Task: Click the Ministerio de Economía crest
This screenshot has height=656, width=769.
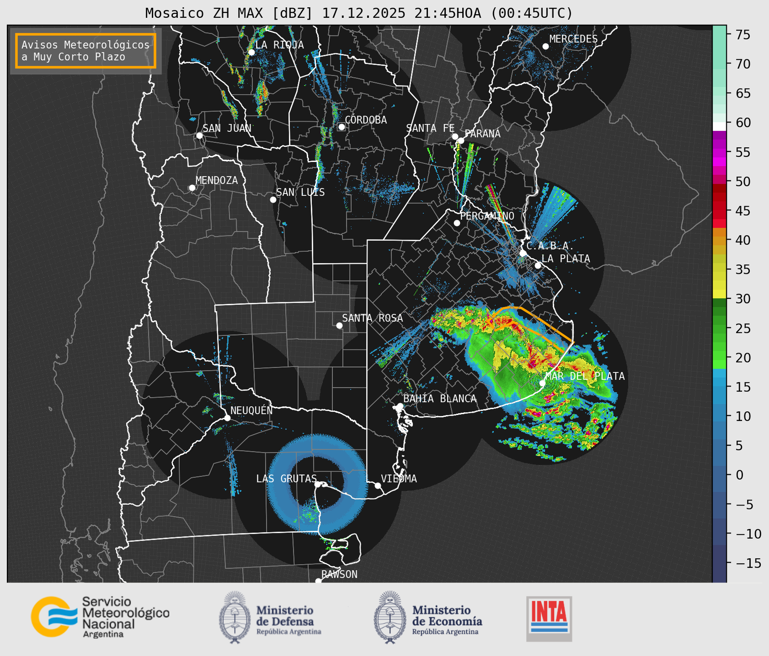Action: (x=390, y=617)
